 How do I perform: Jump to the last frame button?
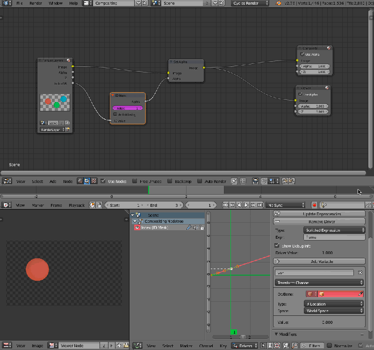(x=260, y=205)
